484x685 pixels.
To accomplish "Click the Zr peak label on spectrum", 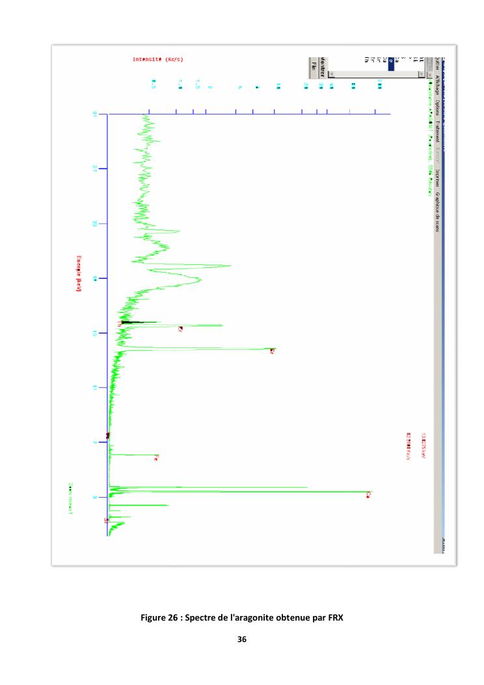I will pyautogui.click(x=180, y=329).
